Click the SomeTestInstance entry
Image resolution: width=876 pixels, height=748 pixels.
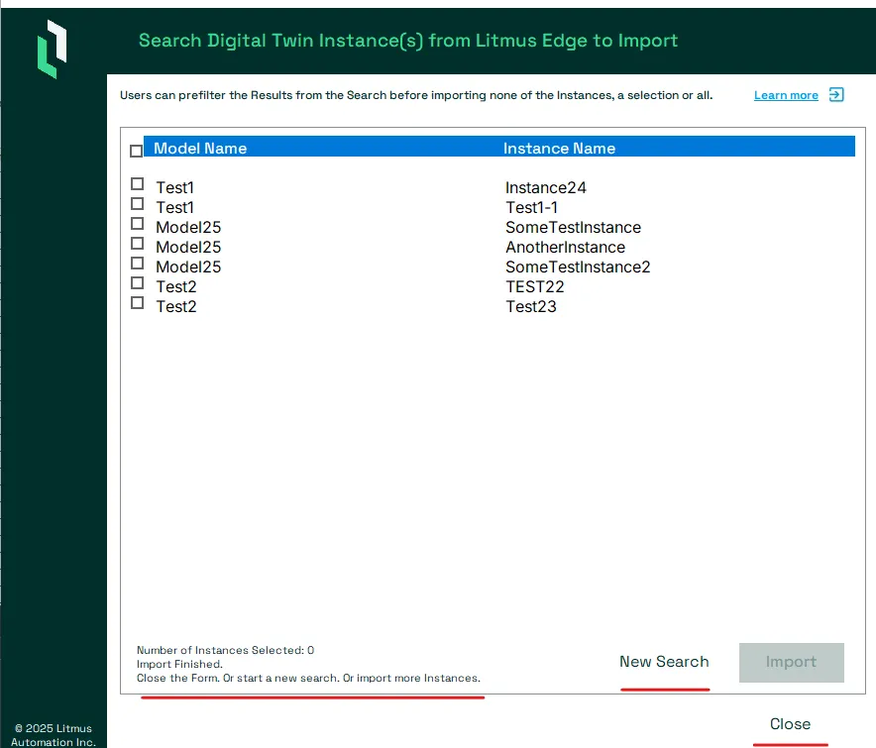click(x=573, y=227)
